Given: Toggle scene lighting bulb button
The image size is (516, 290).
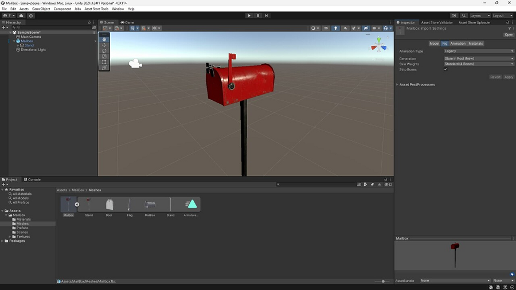Looking at the screenshot, I should [x=335, y=28].
